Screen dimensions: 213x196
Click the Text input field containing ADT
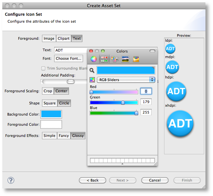point(71,50)
